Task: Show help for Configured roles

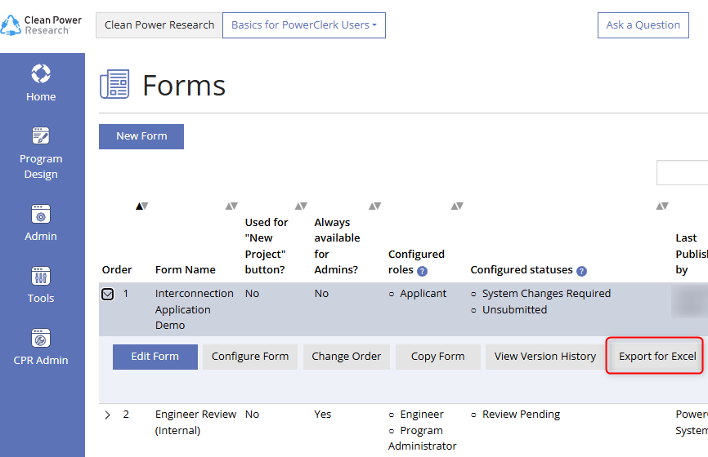Action: click(422, 271)
